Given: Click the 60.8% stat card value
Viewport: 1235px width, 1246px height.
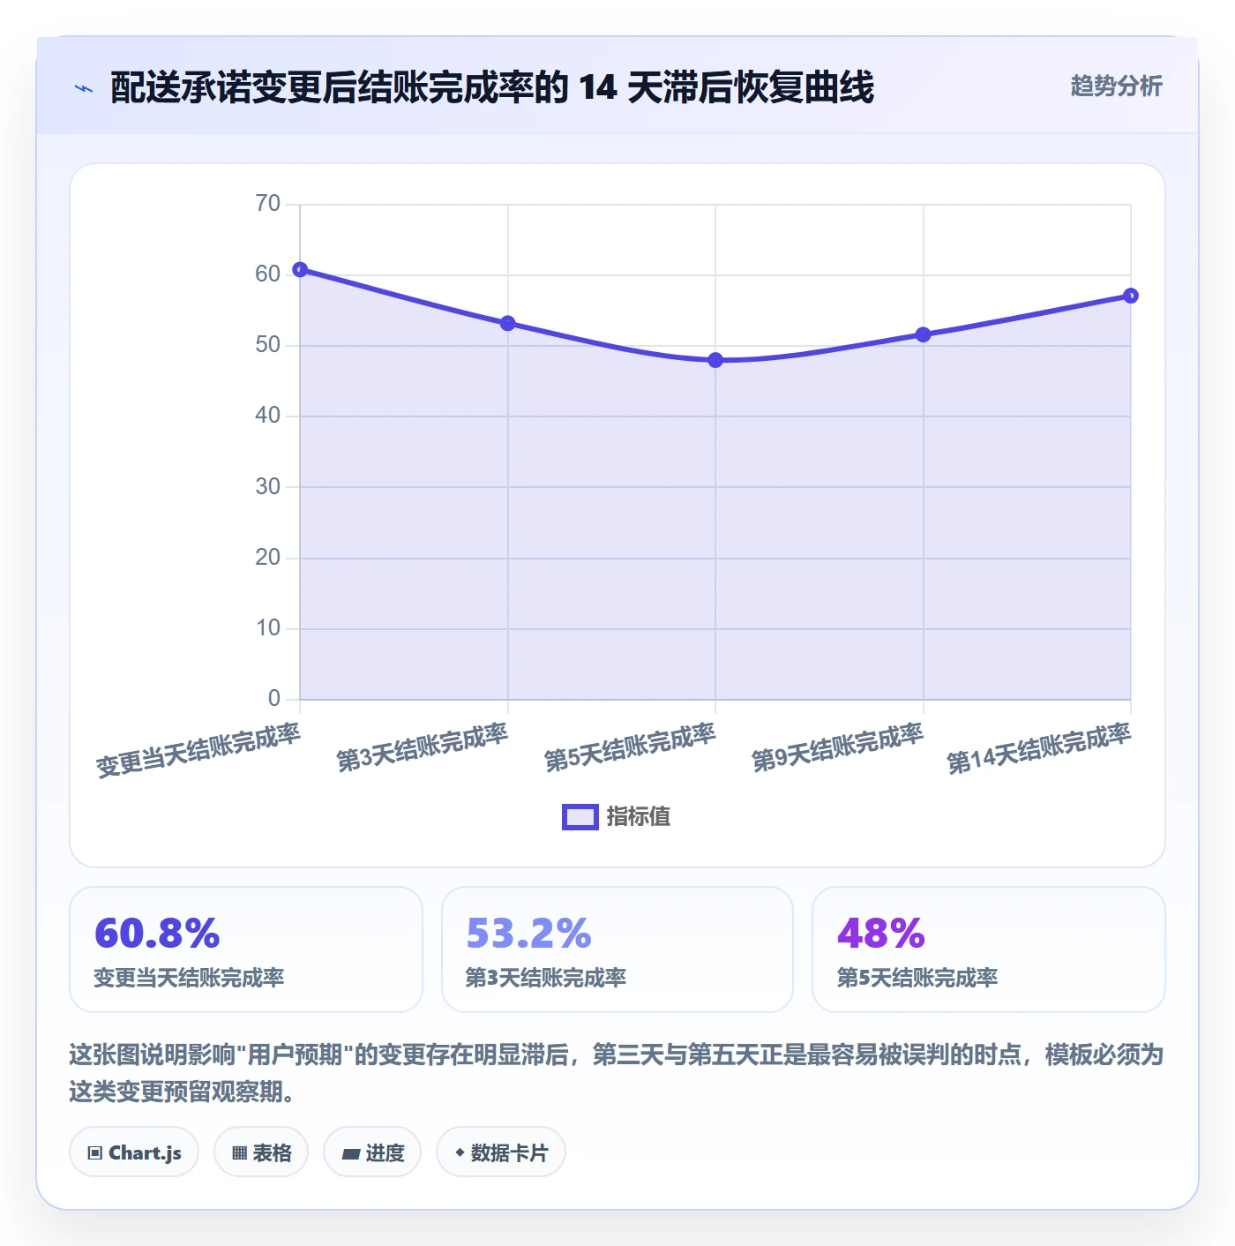Looking at the screenshot, I should tap(157, 934).
